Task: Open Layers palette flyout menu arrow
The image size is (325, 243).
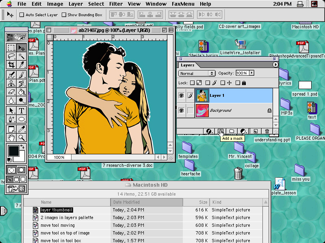Action: [275, 65]
